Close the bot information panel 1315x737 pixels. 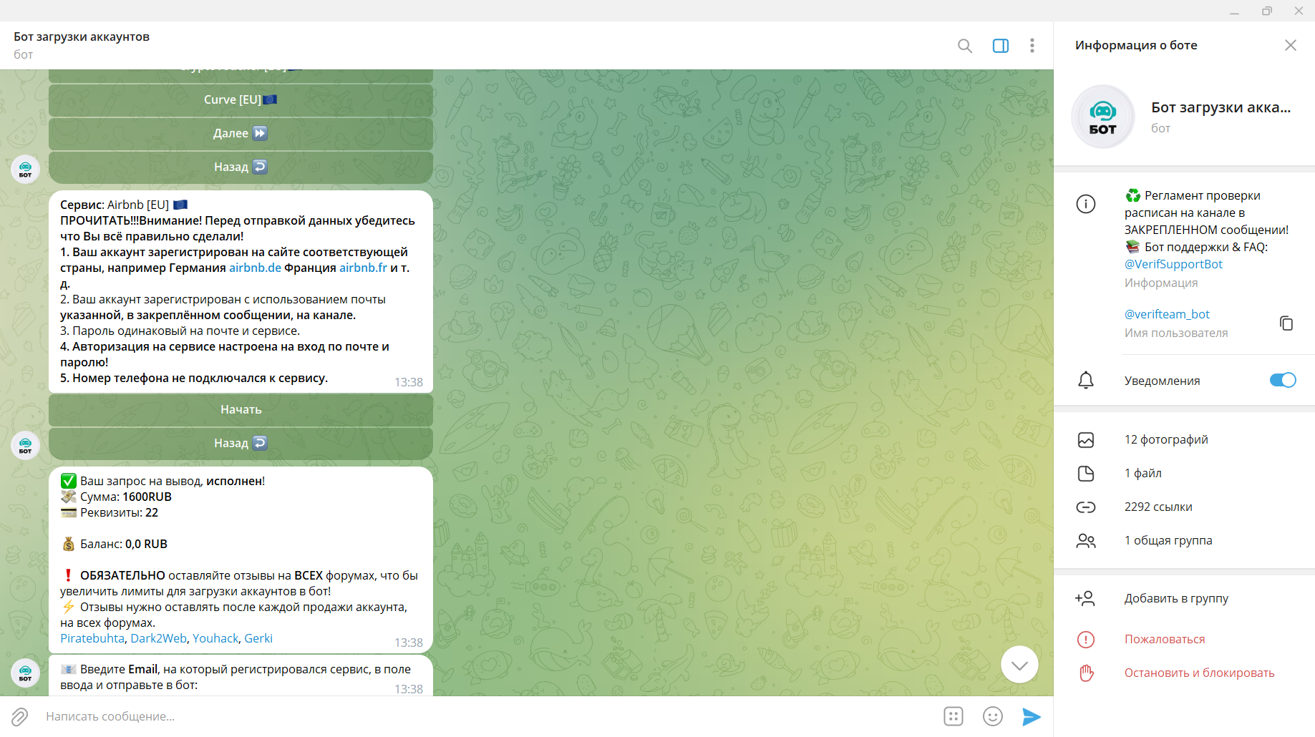click(x=1290, y=45)
